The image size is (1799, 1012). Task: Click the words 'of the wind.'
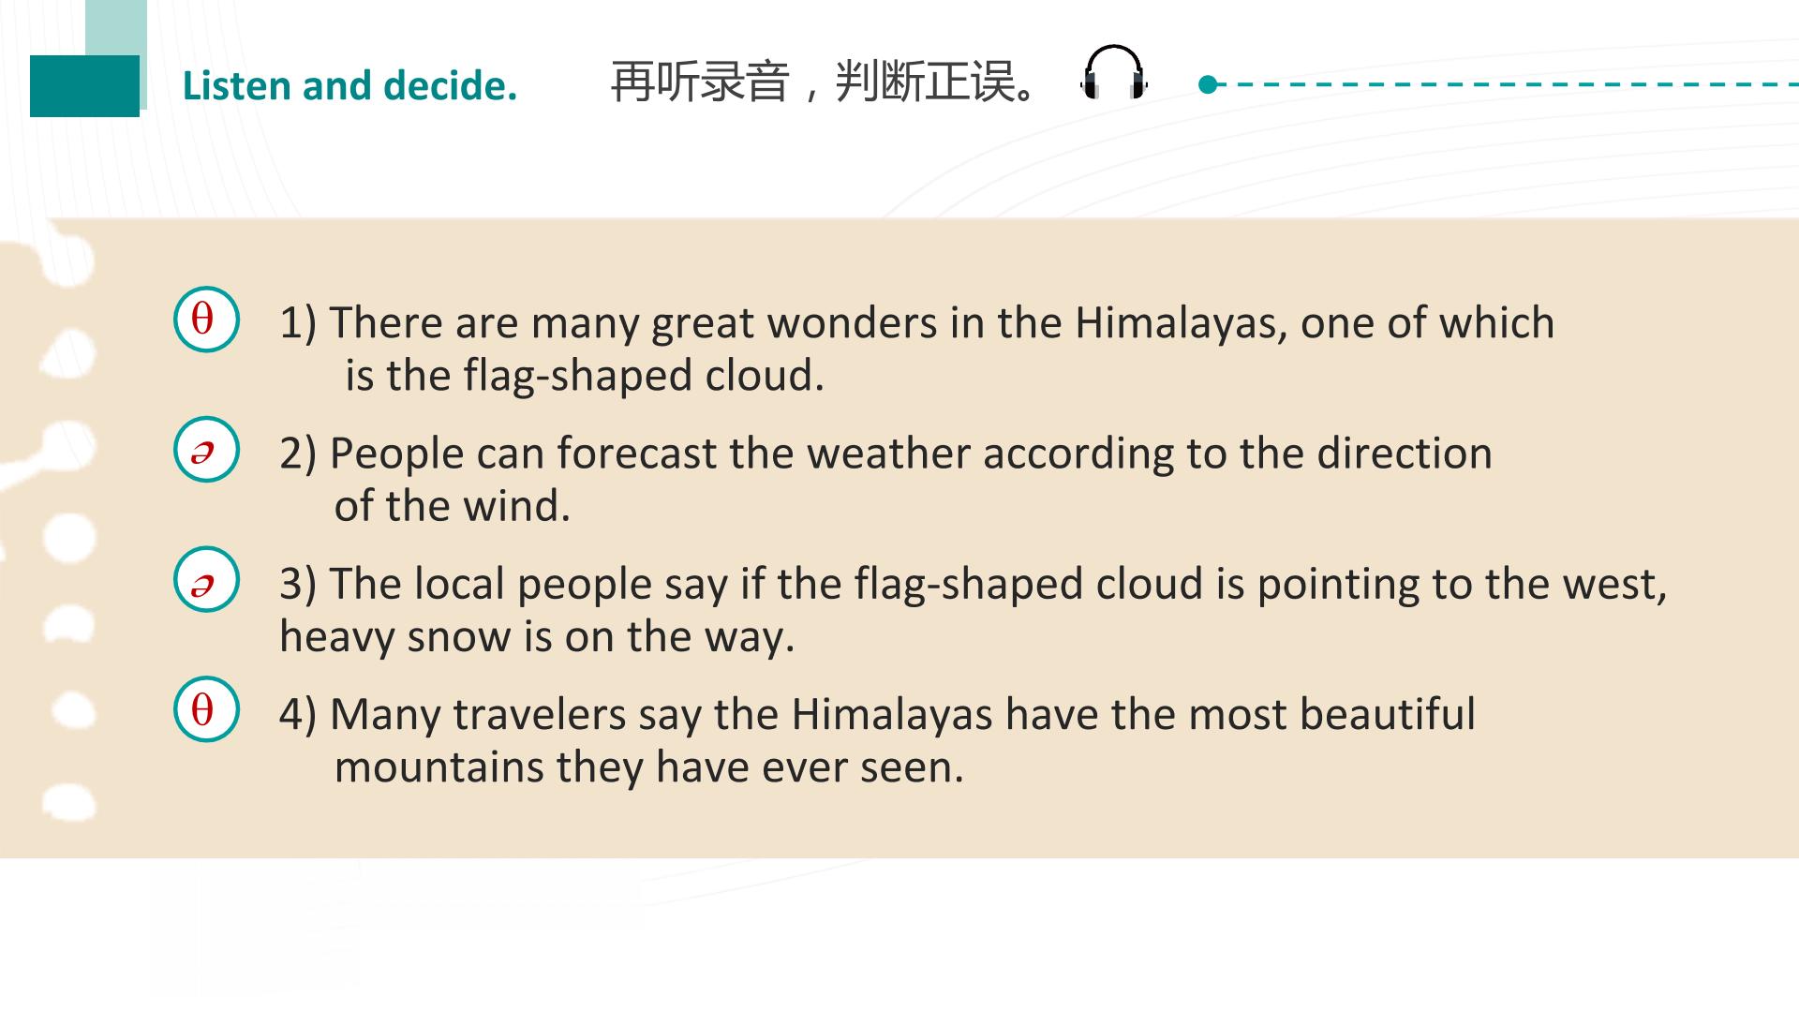[x=453, y=506]
